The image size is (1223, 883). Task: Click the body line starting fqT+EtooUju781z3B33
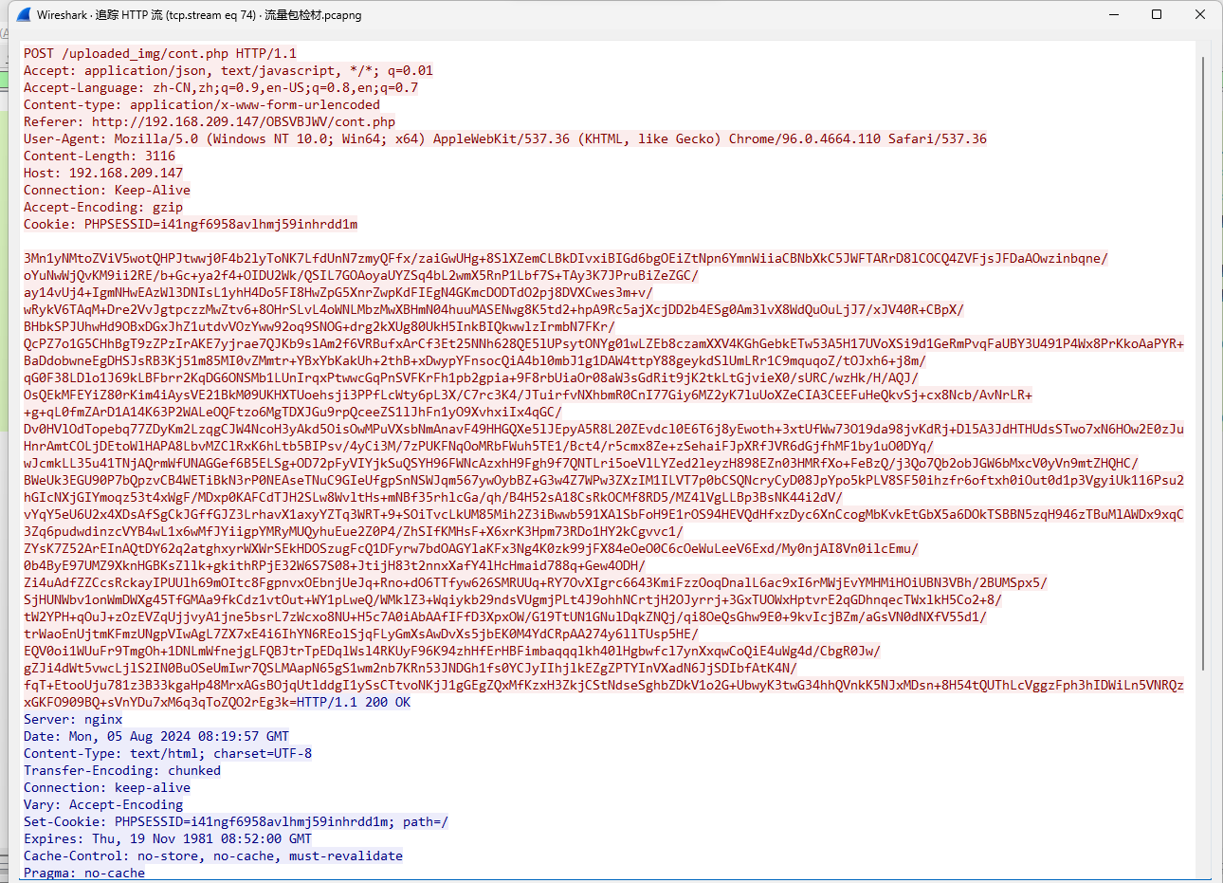604,685
